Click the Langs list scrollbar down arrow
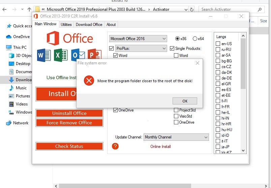Screen dimensions: 271x188 pyautogui.click(x=243, y=151)
